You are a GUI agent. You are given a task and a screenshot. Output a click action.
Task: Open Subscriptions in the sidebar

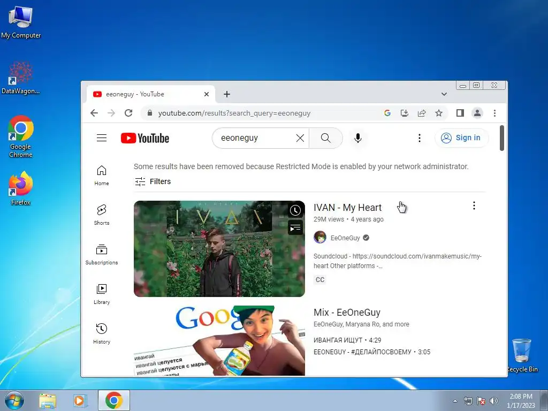pyautogui.click(x=102, y=255)
